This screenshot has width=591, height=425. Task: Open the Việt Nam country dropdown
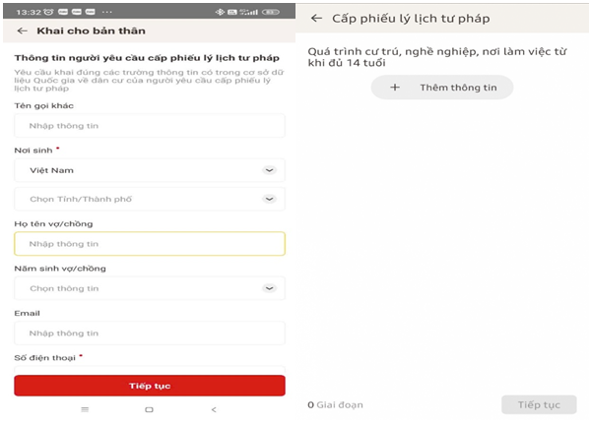pos(150,170)
